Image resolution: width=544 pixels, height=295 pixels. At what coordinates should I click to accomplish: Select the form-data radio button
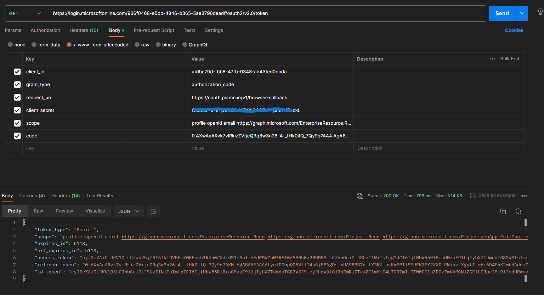pos(34,45)
